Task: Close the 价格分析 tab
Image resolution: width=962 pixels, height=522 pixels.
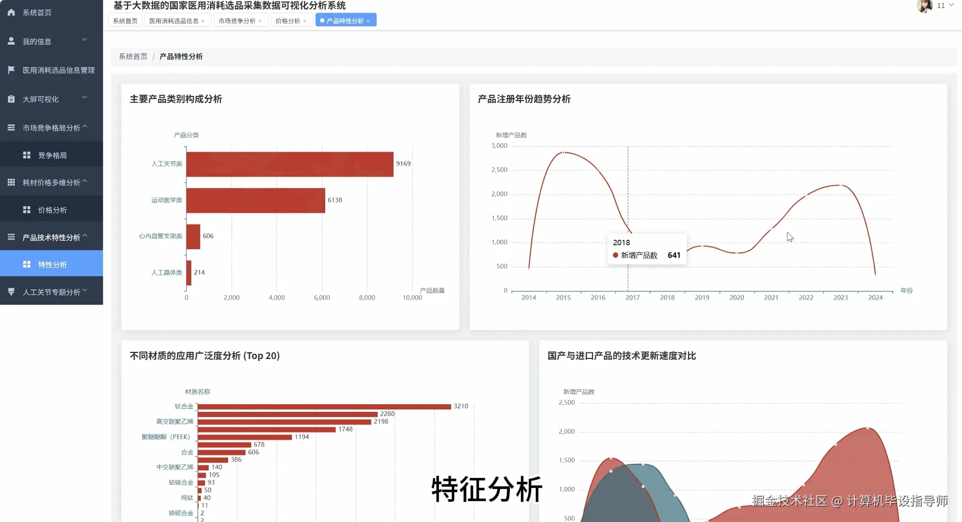Action: point(304,21)
